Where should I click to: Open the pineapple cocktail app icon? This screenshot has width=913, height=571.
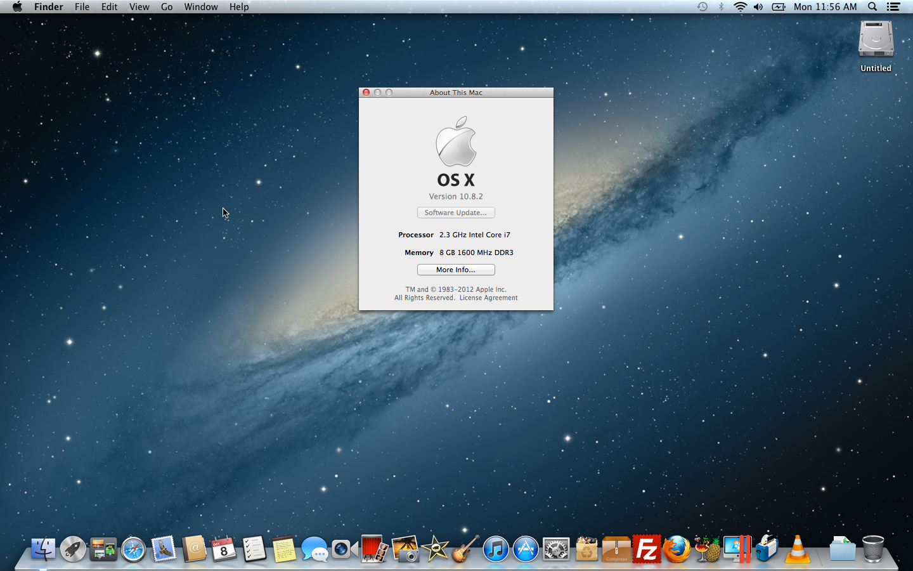[707, 549]
